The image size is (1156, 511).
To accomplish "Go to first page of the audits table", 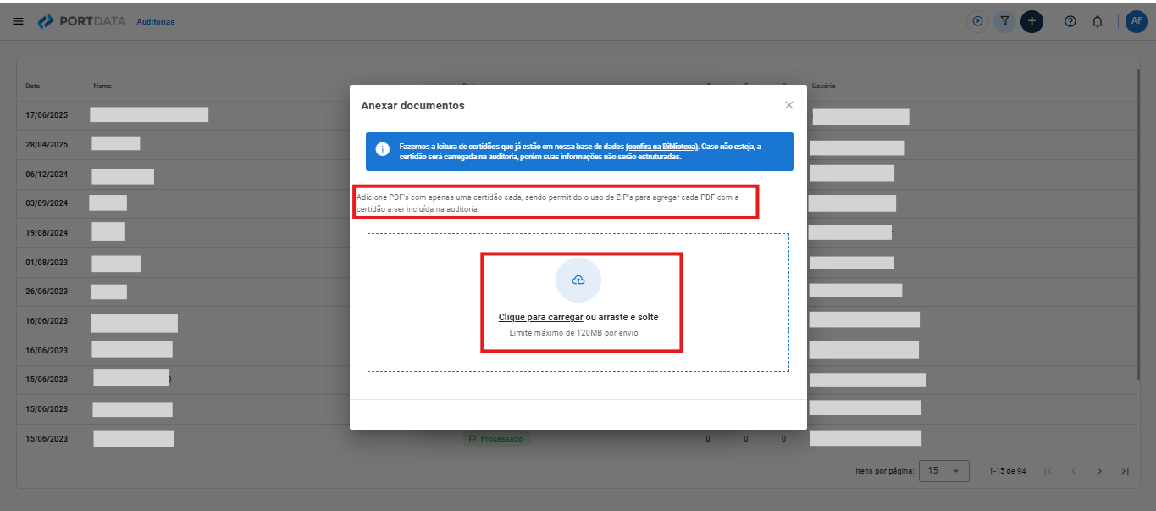I will click(x=1048, y=471).
